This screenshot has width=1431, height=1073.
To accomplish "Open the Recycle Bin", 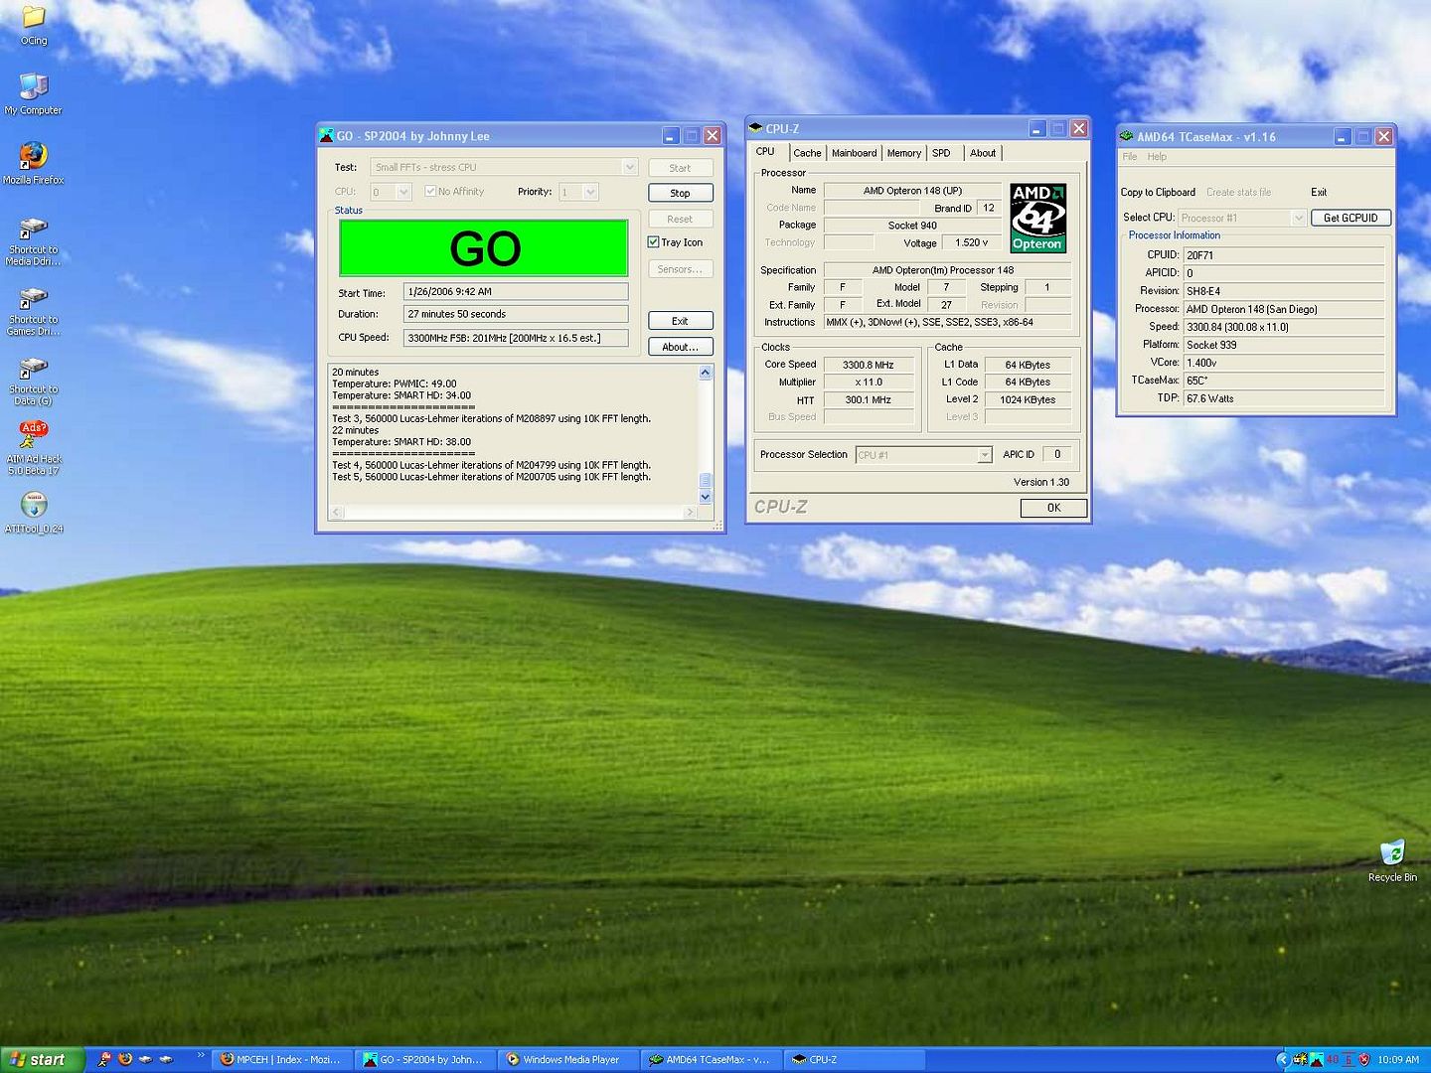I will (x=1392, y=859).
